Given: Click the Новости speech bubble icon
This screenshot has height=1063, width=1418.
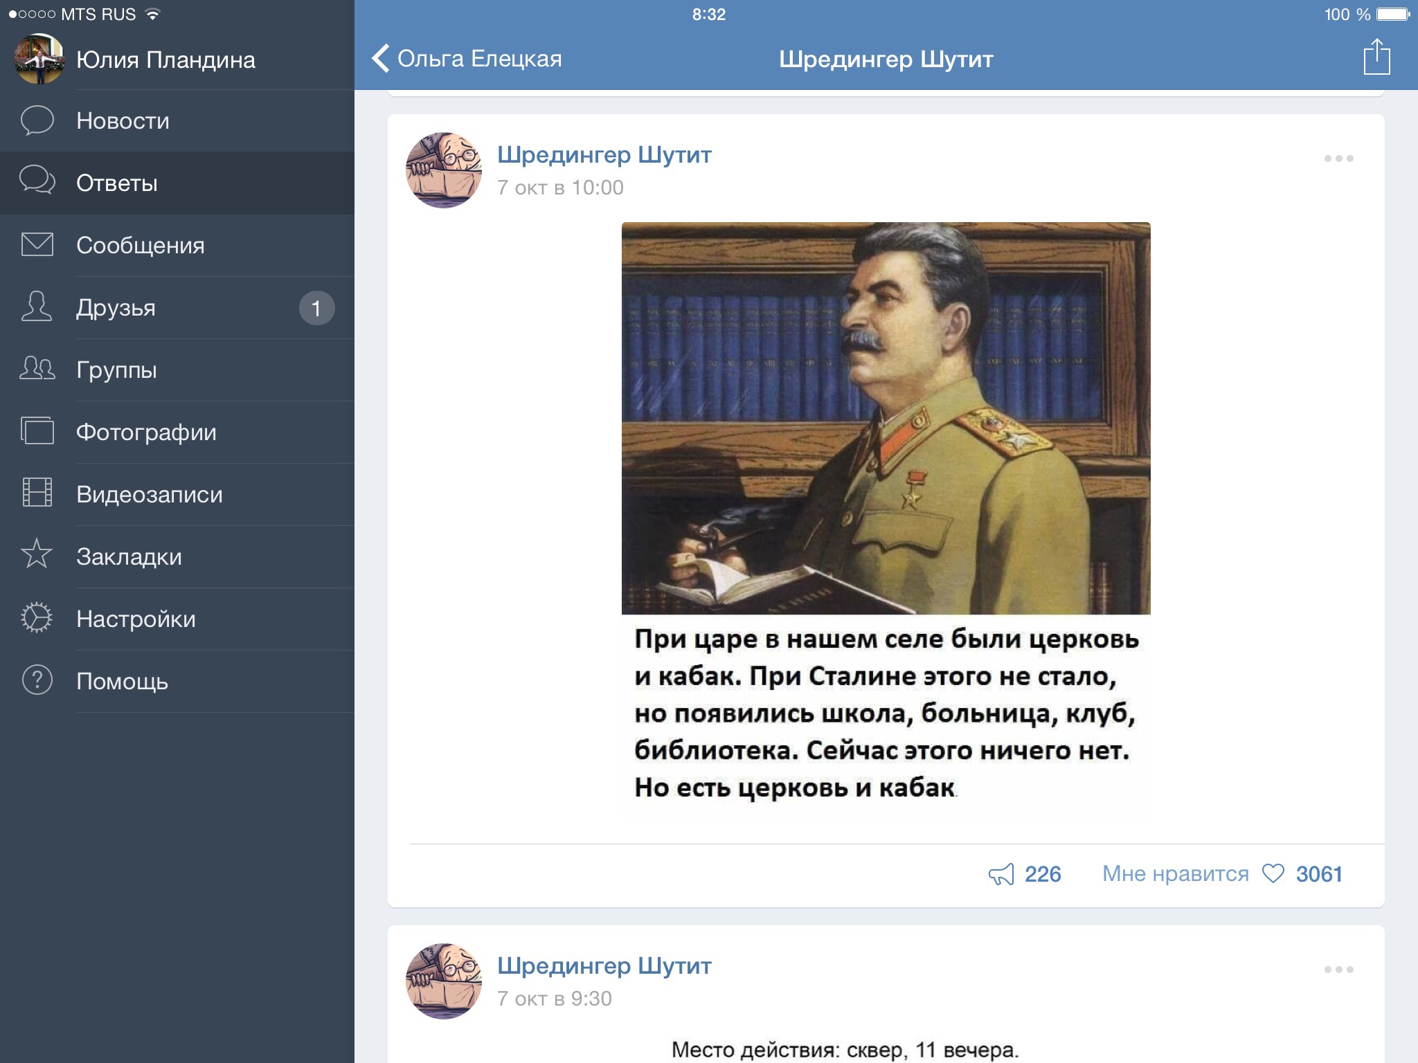Looking at the screenshot, I should pos(37,120).
